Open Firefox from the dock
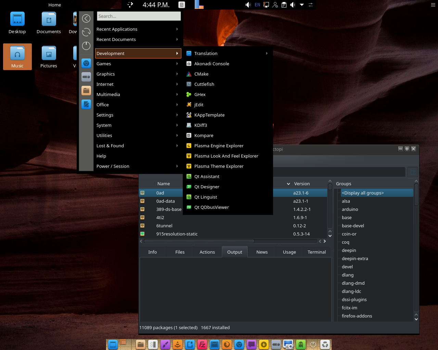 pyautogui.click(x=227, y=345)
